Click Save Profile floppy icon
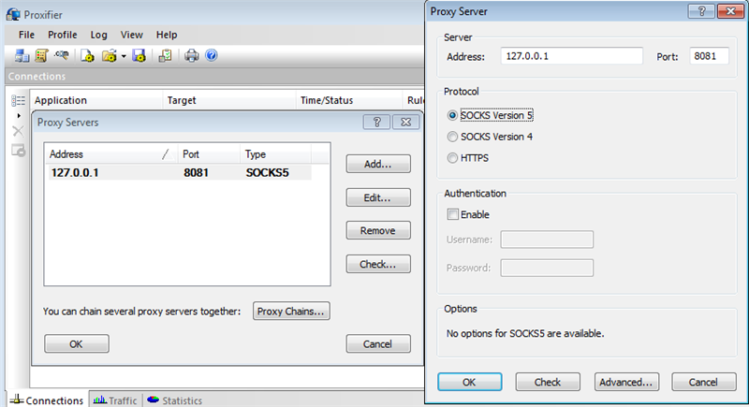749x407 pixels. 139,56
